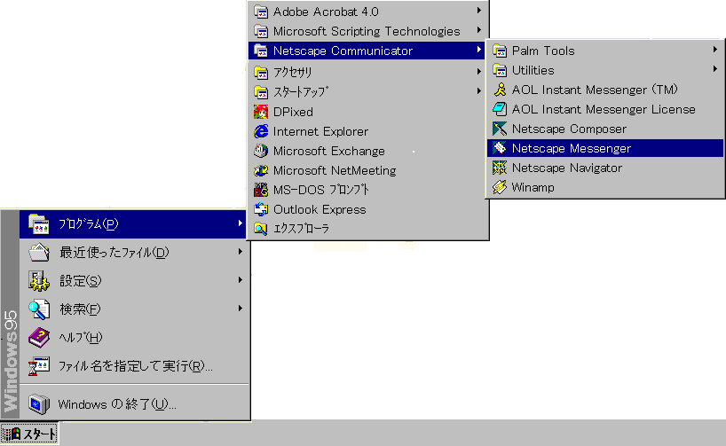Click the DPixed program icon

coord(261,112)
